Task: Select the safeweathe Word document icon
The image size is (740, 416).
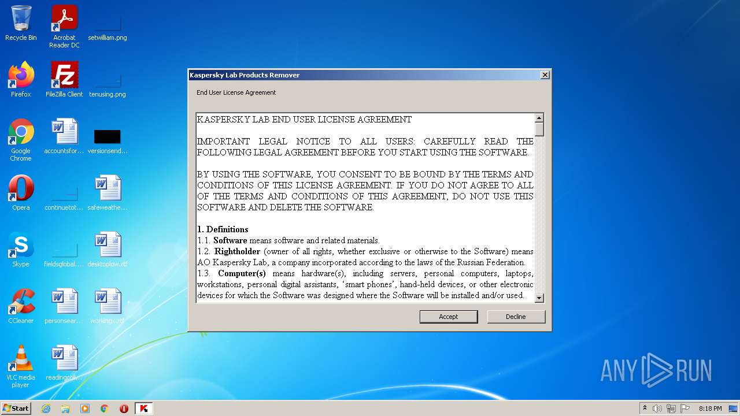Action: coord(108,193)
